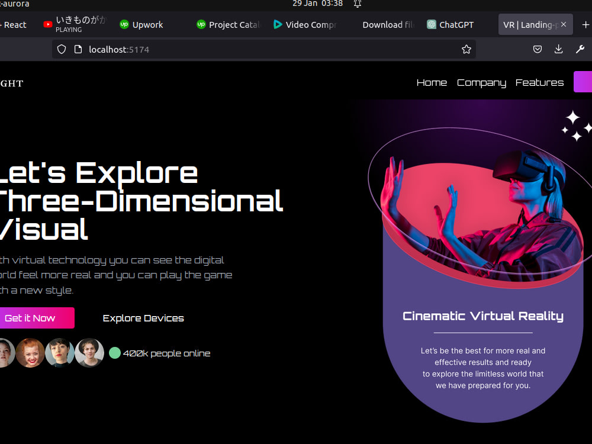Click the Let's Explore Three-Dimensional Visual headline
The height and width of the screenshot is (444, 592).
point(141,201)
